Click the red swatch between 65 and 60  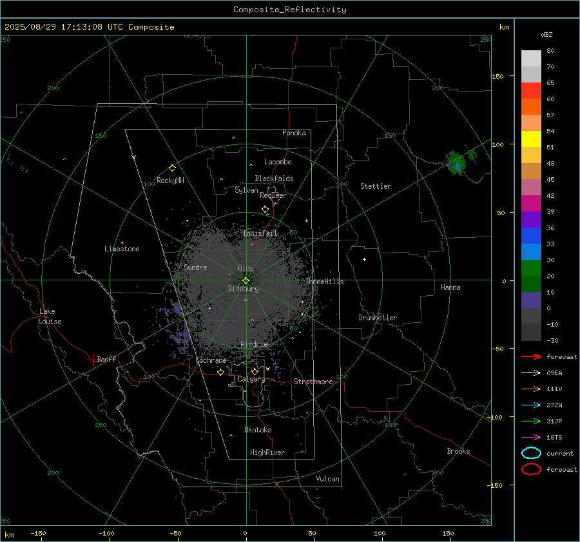[x=531, y=91]
